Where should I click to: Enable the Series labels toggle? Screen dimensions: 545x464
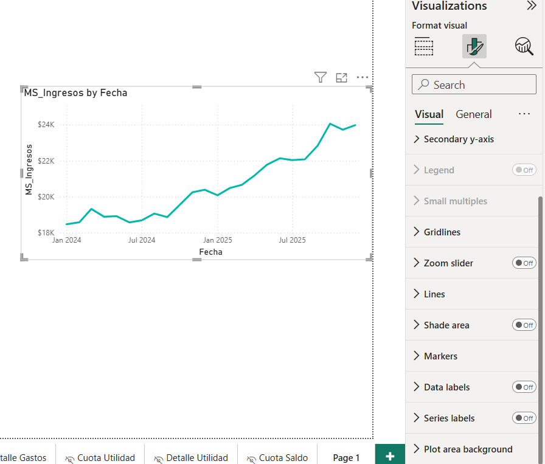(x=524, y=418)
